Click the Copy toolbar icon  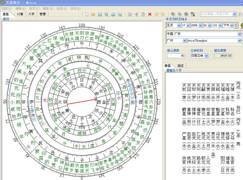point(130,14)
